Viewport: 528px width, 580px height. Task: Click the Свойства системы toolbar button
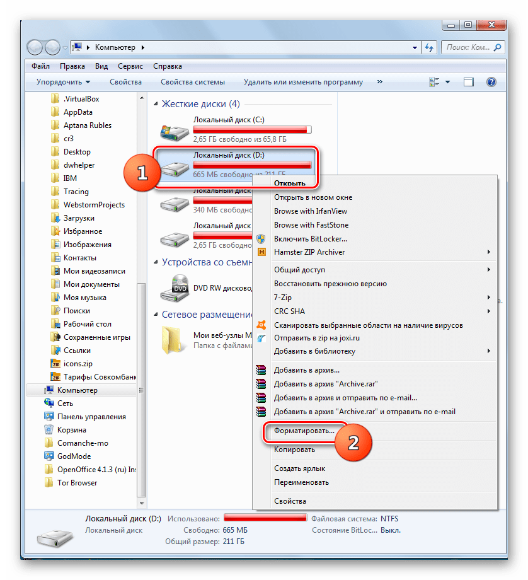[x=192, y=82]
